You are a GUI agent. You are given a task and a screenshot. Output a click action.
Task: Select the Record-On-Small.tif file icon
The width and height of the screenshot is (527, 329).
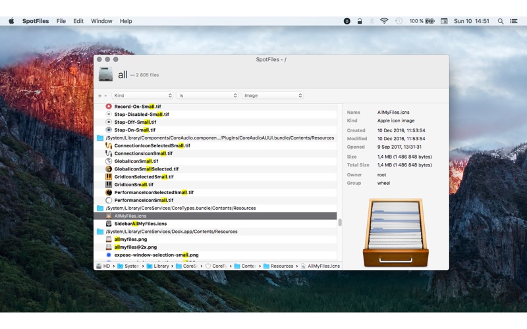[109, 107]
